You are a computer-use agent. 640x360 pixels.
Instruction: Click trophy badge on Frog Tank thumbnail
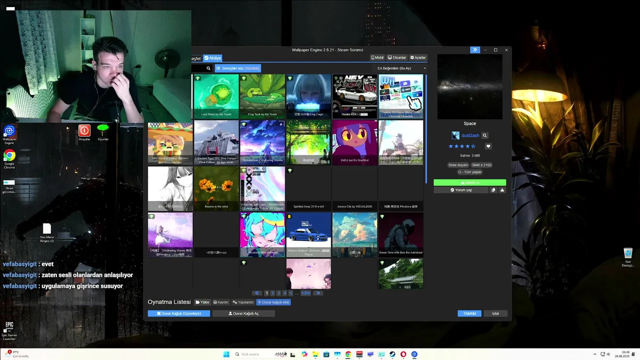coord(243,78)
